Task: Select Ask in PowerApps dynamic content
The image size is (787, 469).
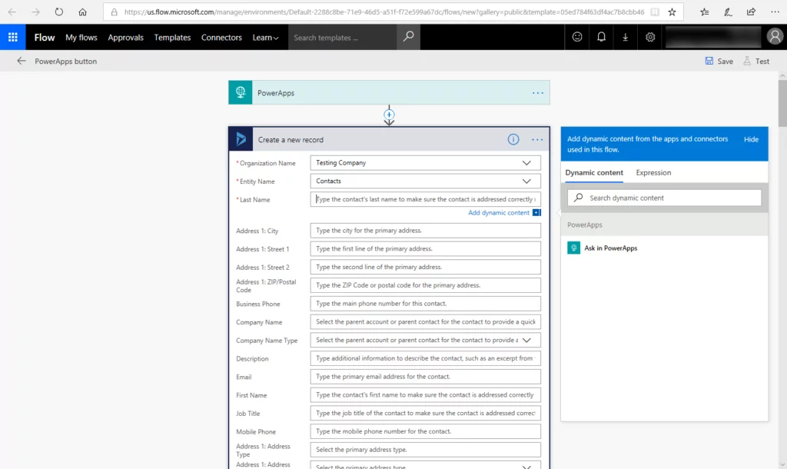Action: [610, 248]
